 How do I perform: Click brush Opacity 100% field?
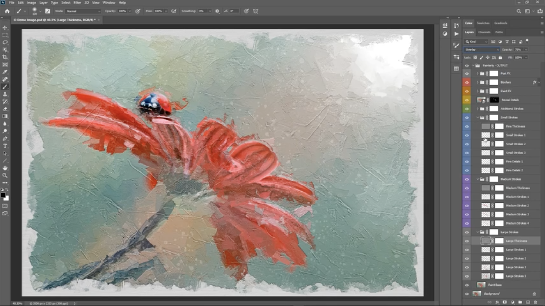[x=123, y=11]
